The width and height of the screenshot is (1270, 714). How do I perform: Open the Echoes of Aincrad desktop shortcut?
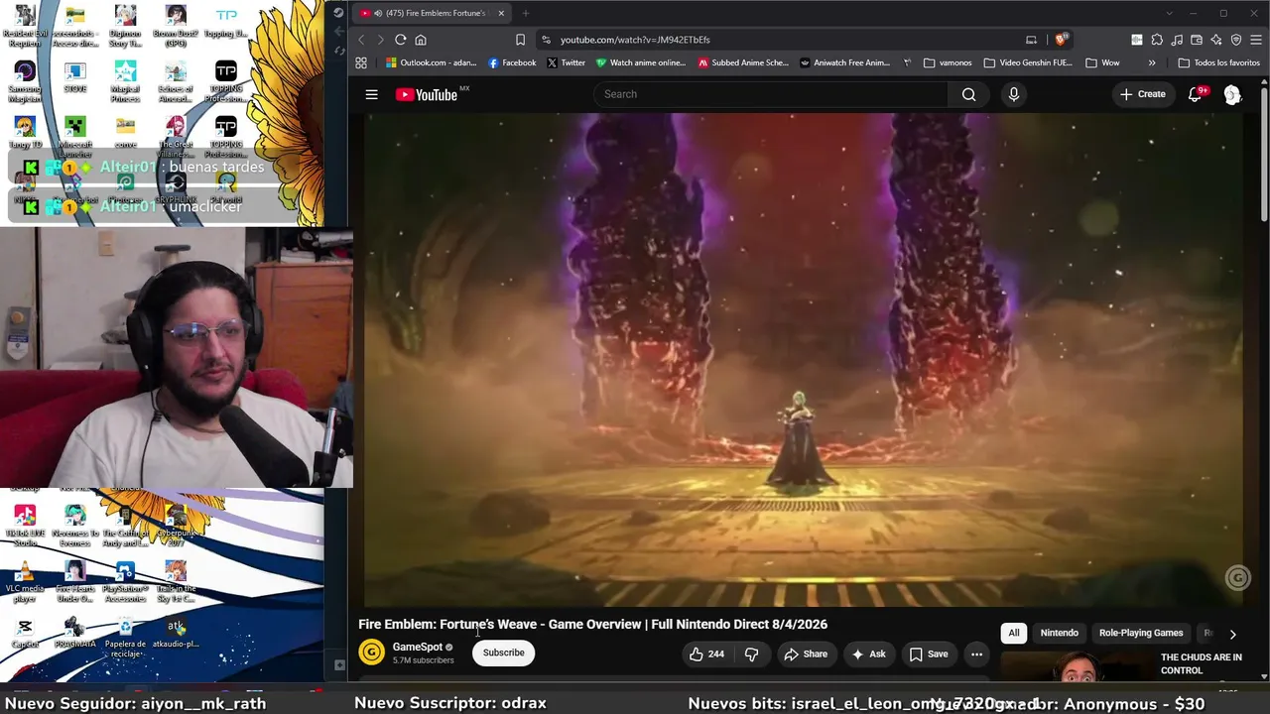(176, 79)
